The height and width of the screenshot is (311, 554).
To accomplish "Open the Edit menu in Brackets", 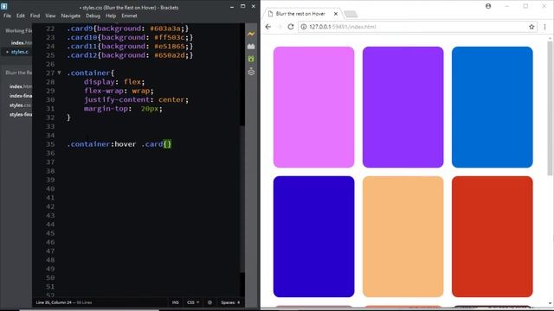I will (21, 16).
